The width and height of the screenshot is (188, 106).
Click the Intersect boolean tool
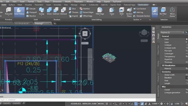click(x=63, y=11)
